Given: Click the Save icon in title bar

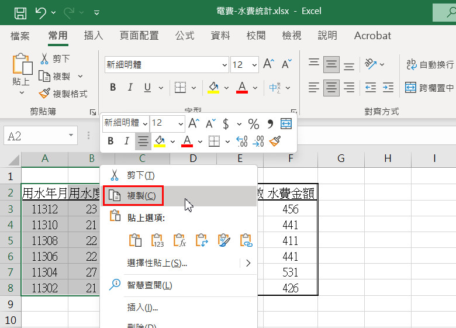Looking at the screenshot, I should [20, 12].
